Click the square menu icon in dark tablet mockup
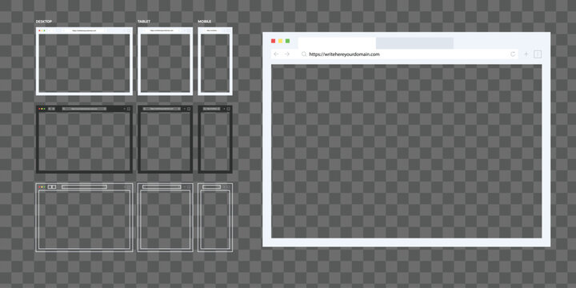The image size is (576, 288). pos(189,109)
